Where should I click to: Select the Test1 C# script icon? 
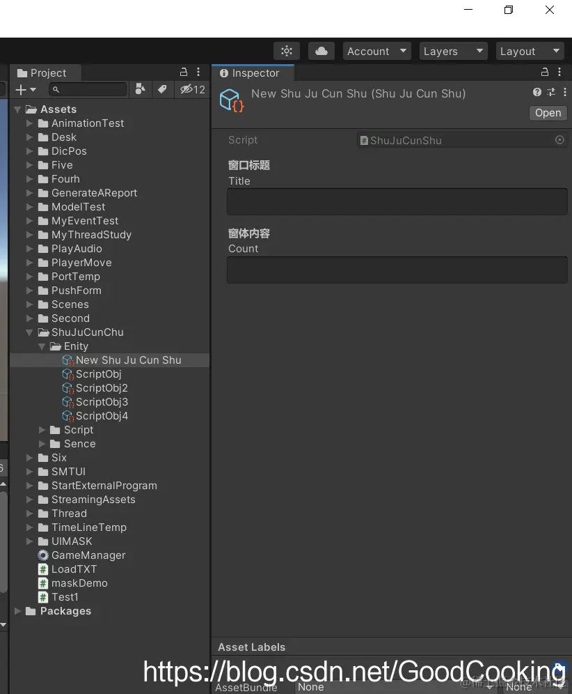[x=43, y=597]
